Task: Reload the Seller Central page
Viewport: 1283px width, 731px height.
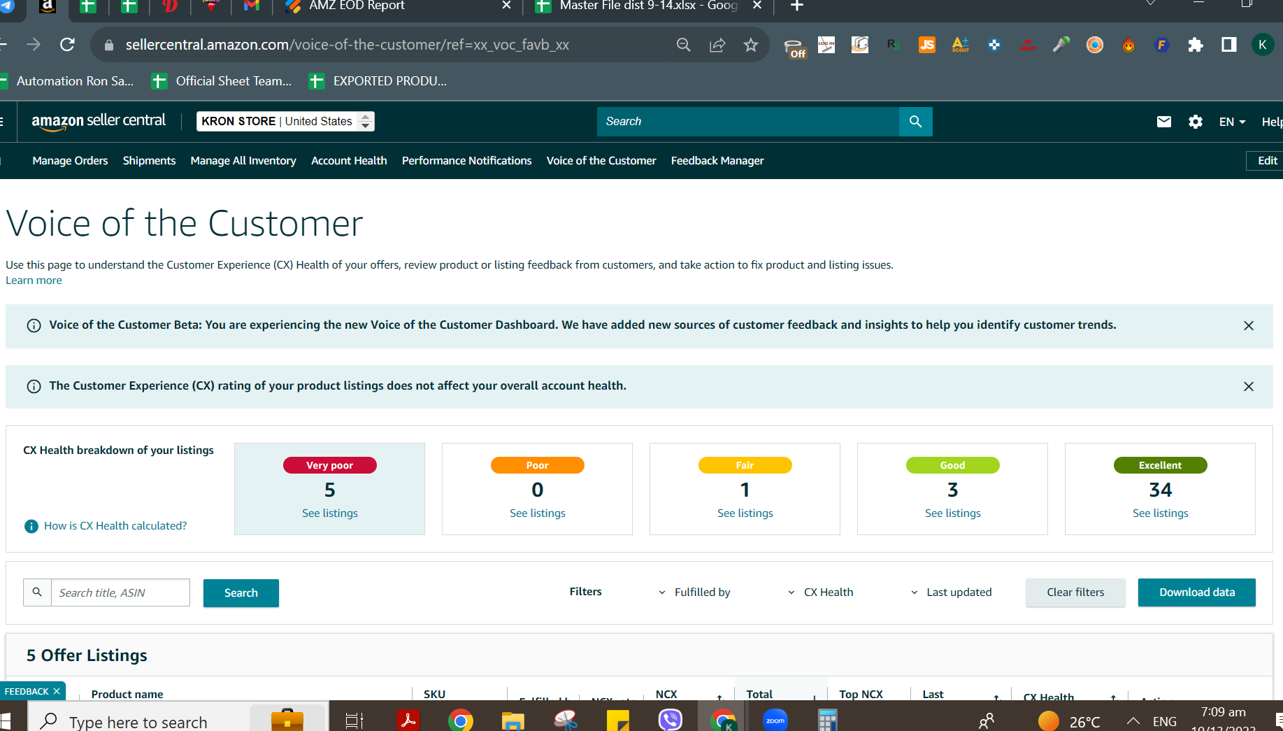Action: (67, 45)
